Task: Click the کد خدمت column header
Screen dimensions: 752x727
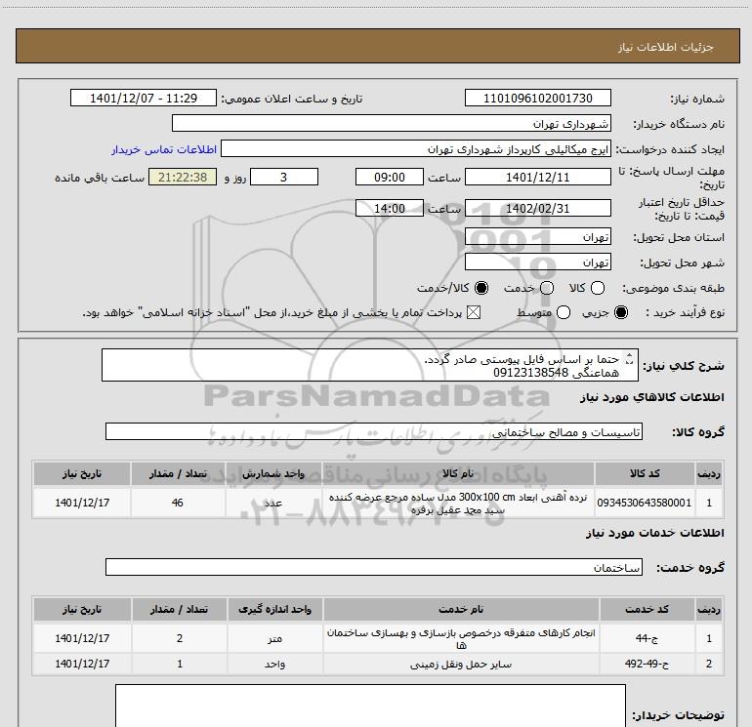Action: [x=647, y=609]
